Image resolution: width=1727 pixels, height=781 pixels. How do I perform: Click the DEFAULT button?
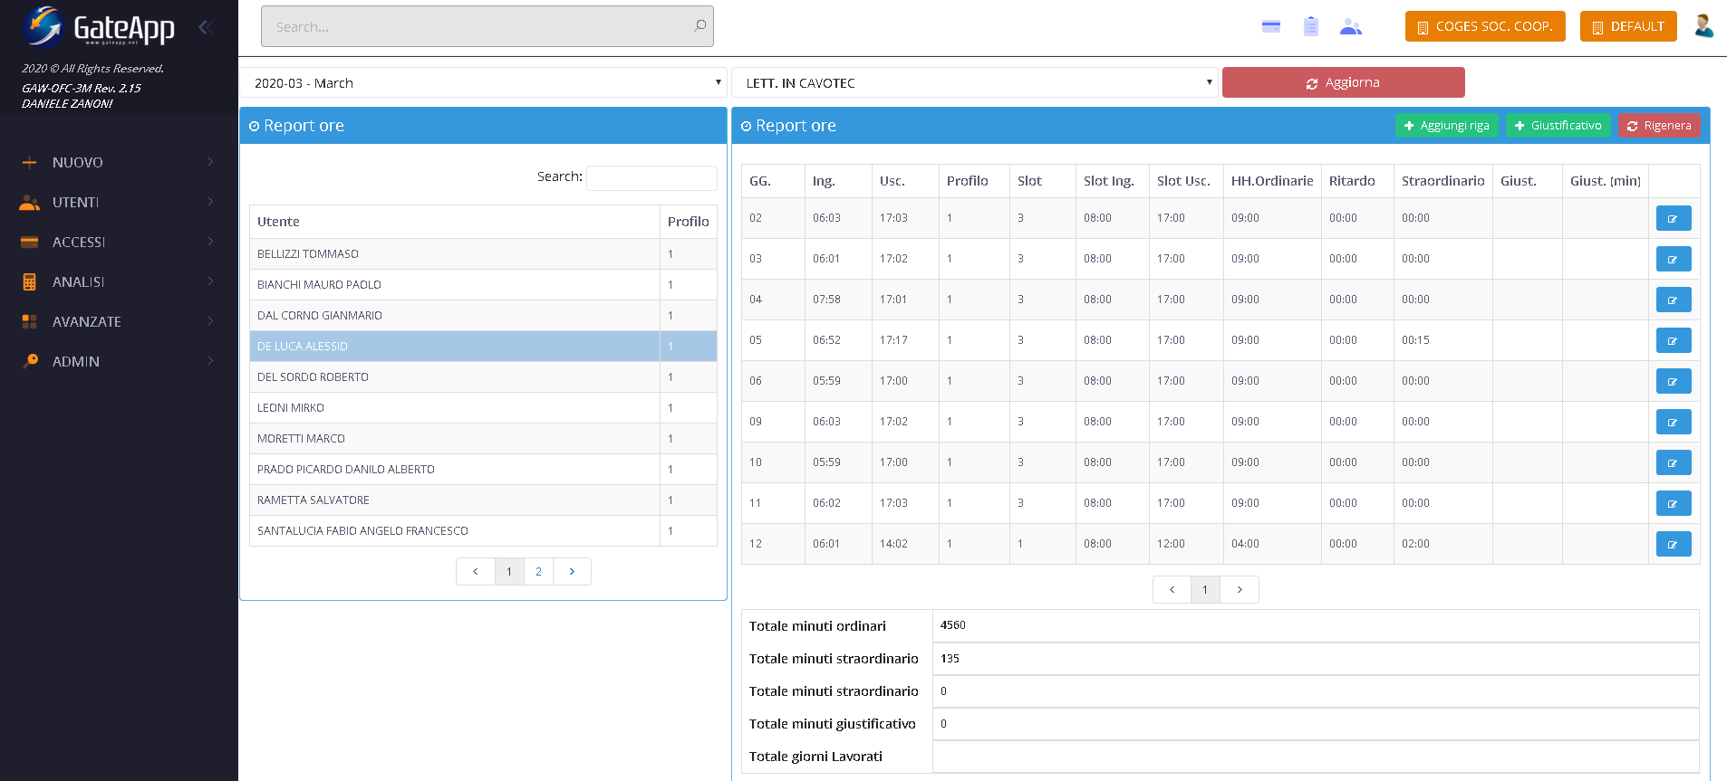(x=1628, y=26)
